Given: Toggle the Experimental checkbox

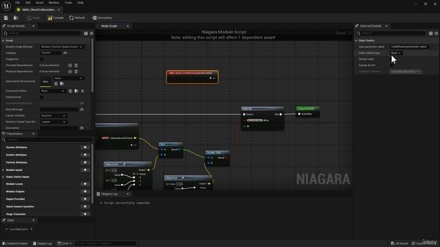Looking at the screenshot, I should 41,97.
